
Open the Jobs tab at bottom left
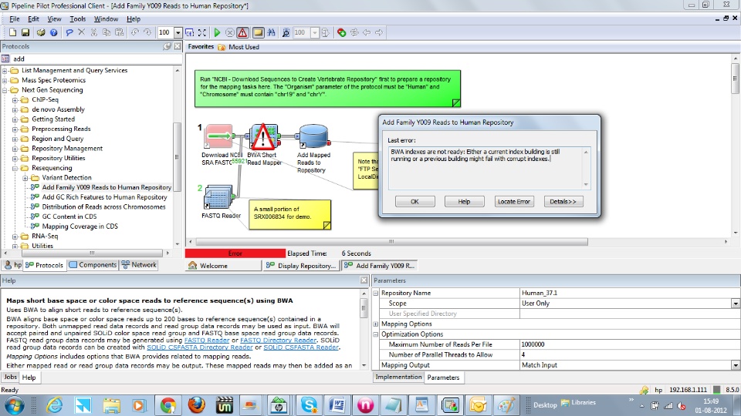click(10, 377)
